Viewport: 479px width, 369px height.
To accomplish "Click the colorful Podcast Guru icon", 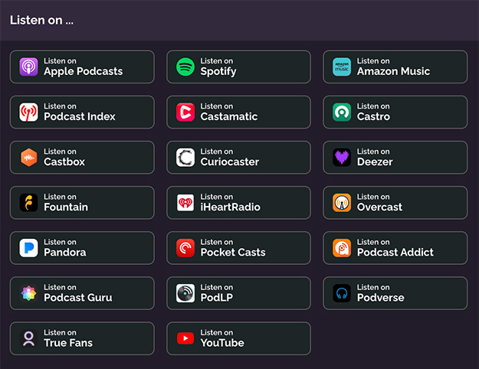I will point(28,293).
